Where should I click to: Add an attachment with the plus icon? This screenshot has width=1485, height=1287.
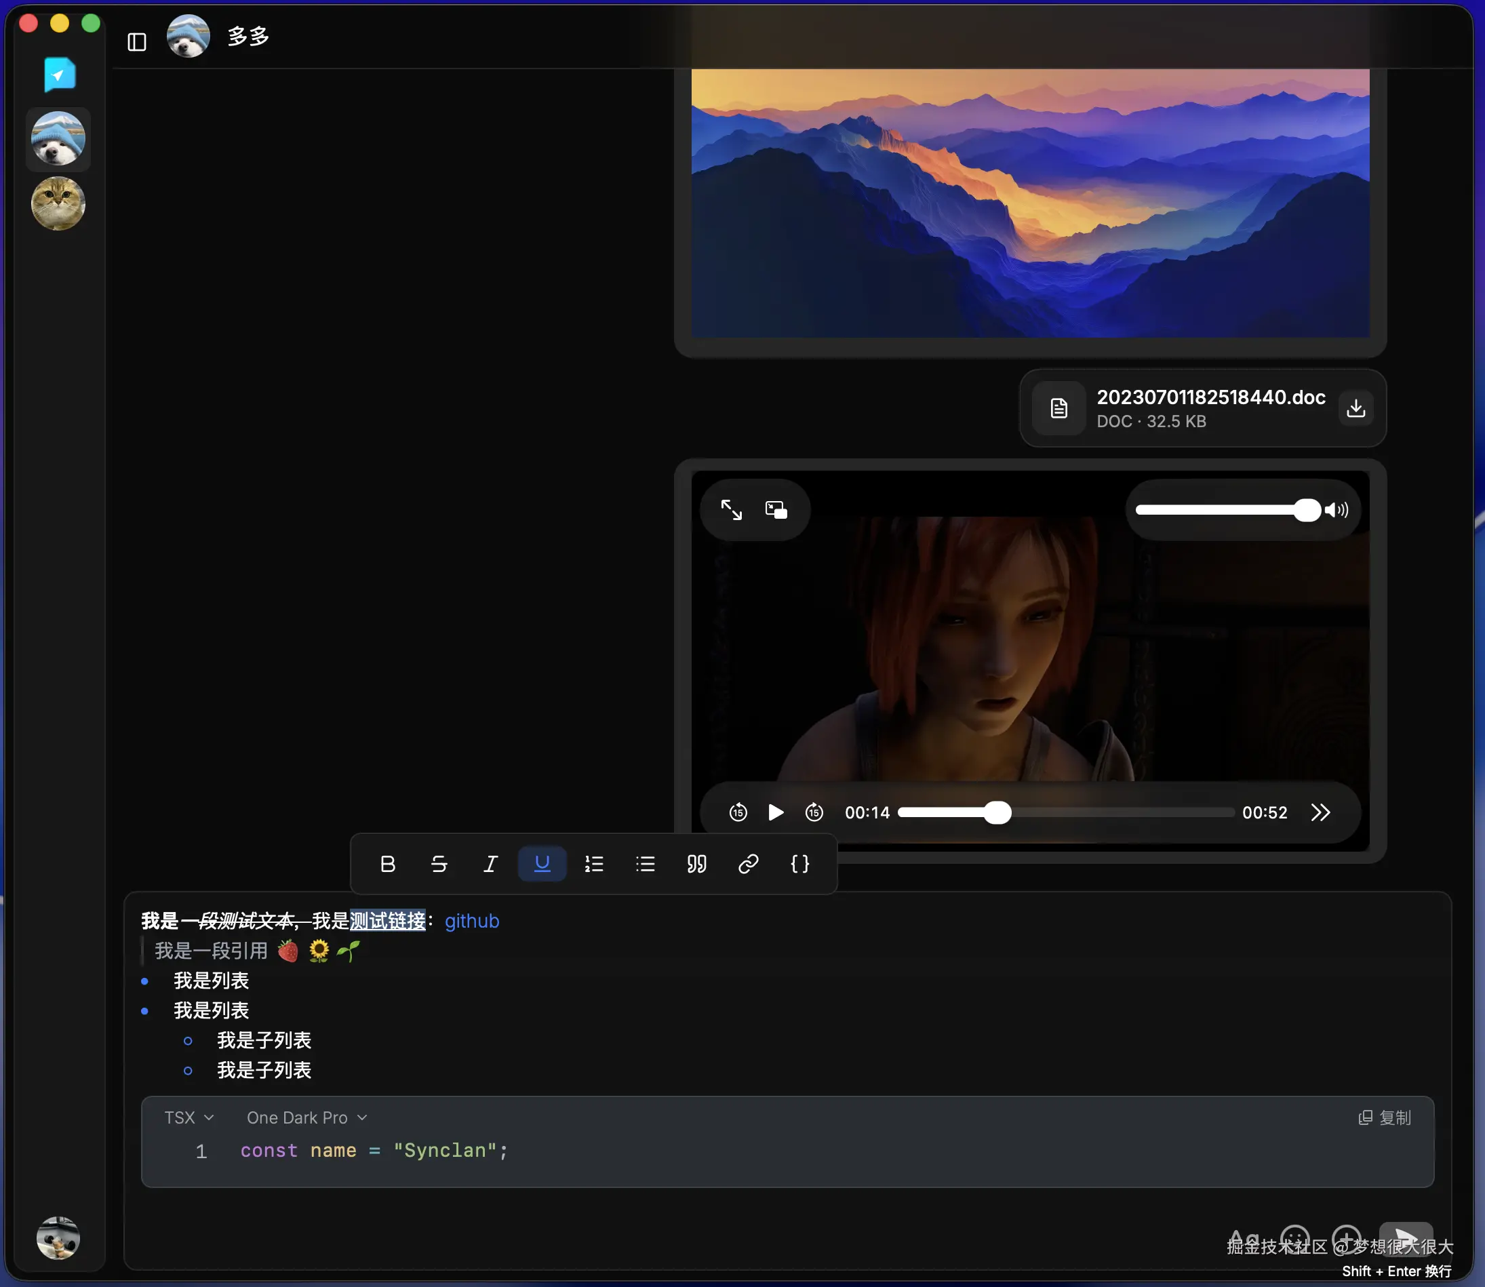[1347, 1239]
